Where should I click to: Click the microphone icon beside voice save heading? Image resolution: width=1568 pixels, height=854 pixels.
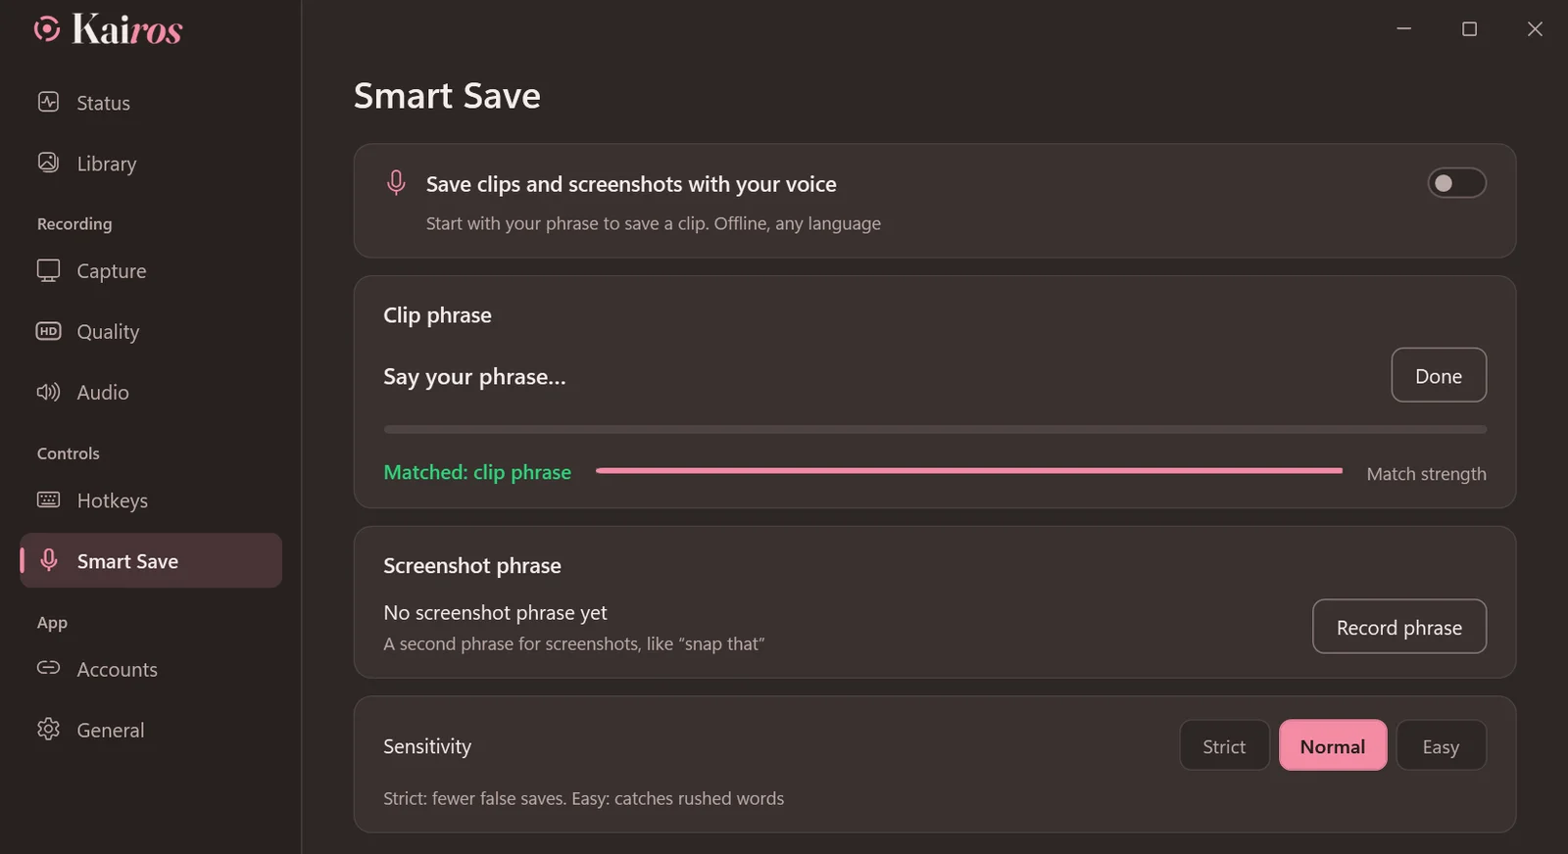(396, 183)
